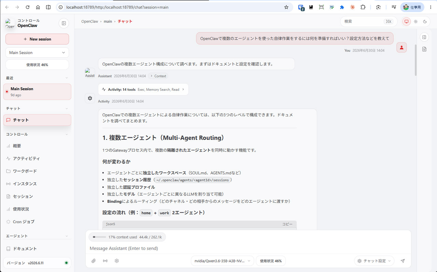Viewport: 437px width, 272px height.
Task: Open the puzzle-piece extensions menu
Action: coord(363,7)
